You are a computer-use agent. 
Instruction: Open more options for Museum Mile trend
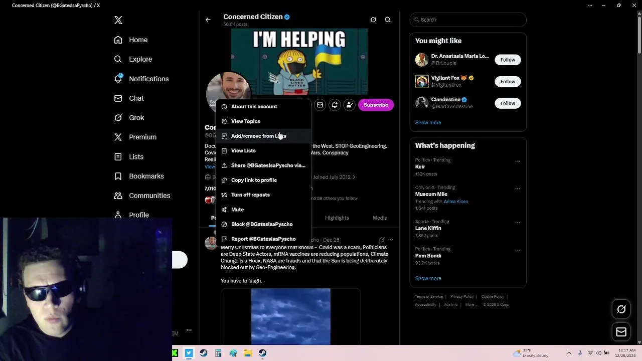point(518,189)
